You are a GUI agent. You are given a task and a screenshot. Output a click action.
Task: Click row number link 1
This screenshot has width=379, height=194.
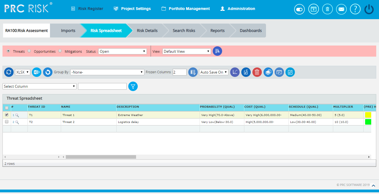[x=13, y=115]
